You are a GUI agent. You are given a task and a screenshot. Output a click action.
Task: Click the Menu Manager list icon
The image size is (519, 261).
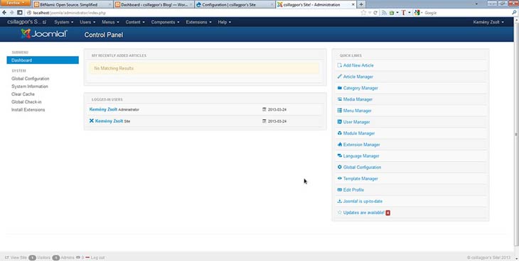click(x=339, y=111)
